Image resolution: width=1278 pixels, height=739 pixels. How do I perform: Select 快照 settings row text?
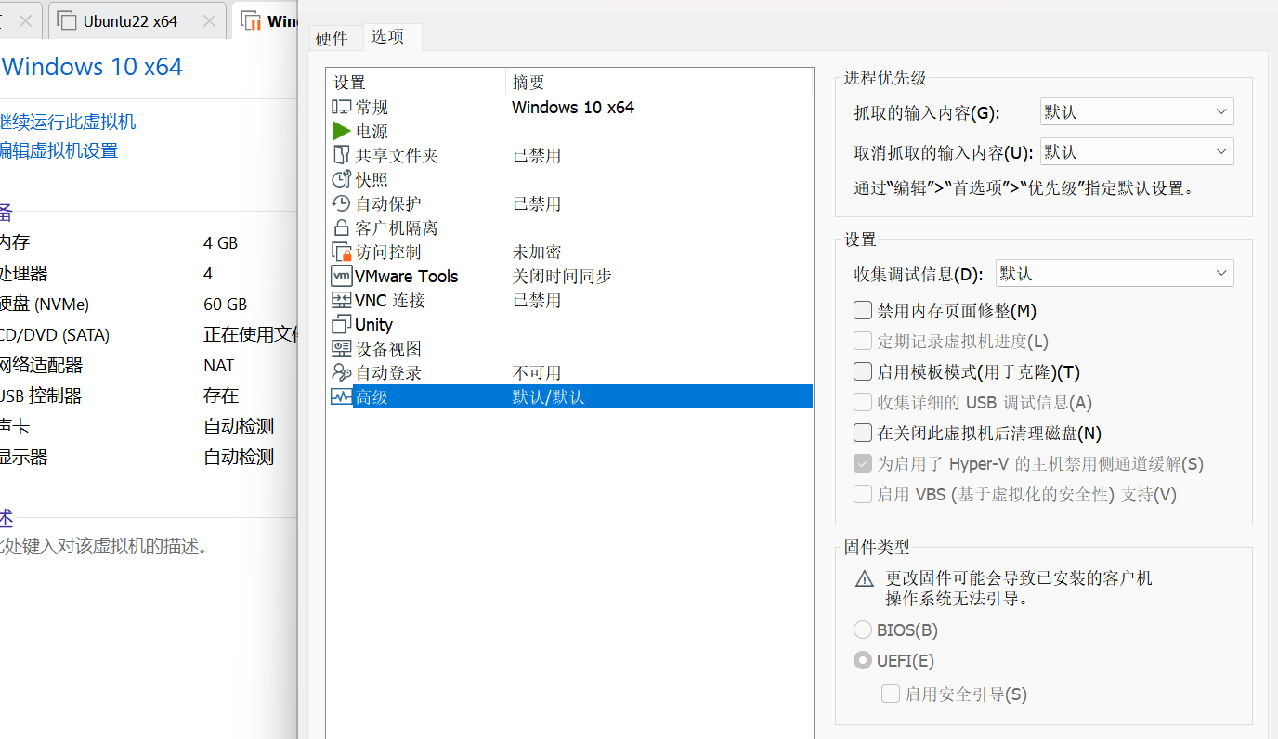point(372,180)
